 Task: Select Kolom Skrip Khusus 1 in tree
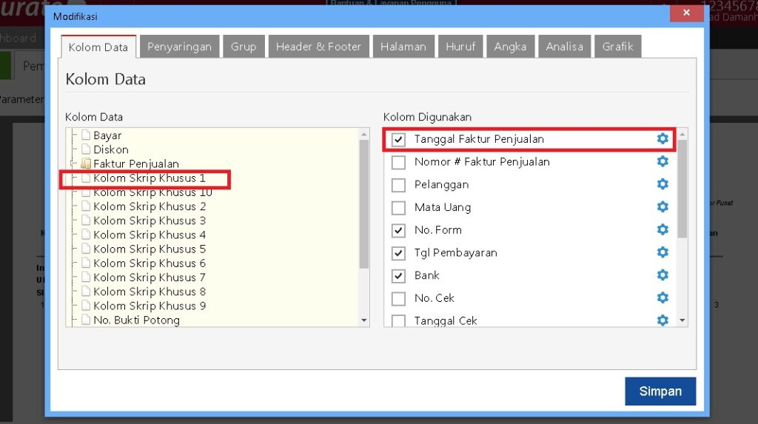point(150,178)
